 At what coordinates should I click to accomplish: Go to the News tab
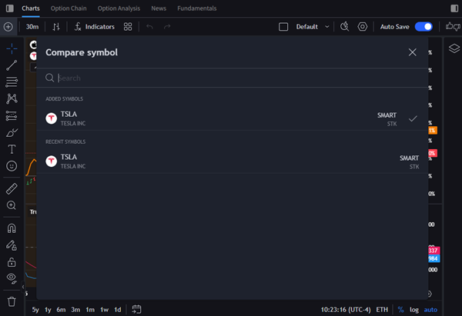click(x=159, y=8)
